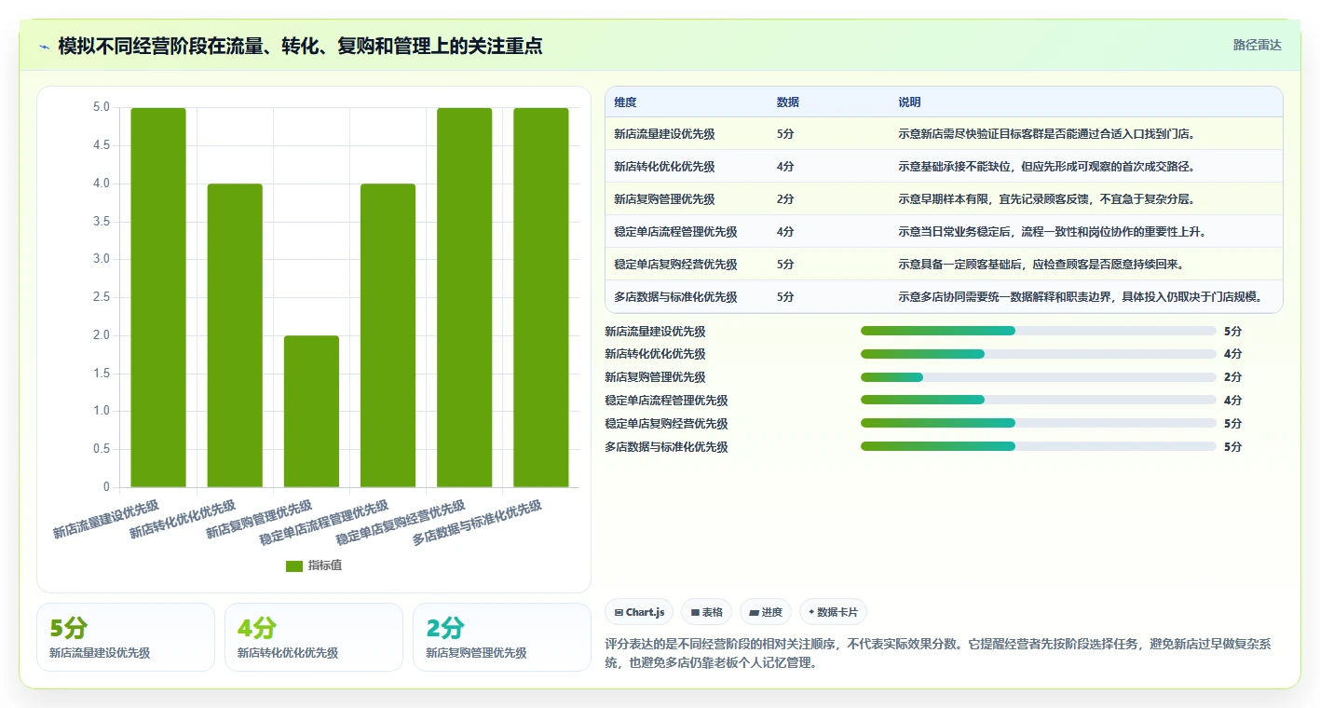The width and height of the screenshot is (1320, 708).
Task: Click description starting 示意基础承接不能缺位
Action: 1046,167
